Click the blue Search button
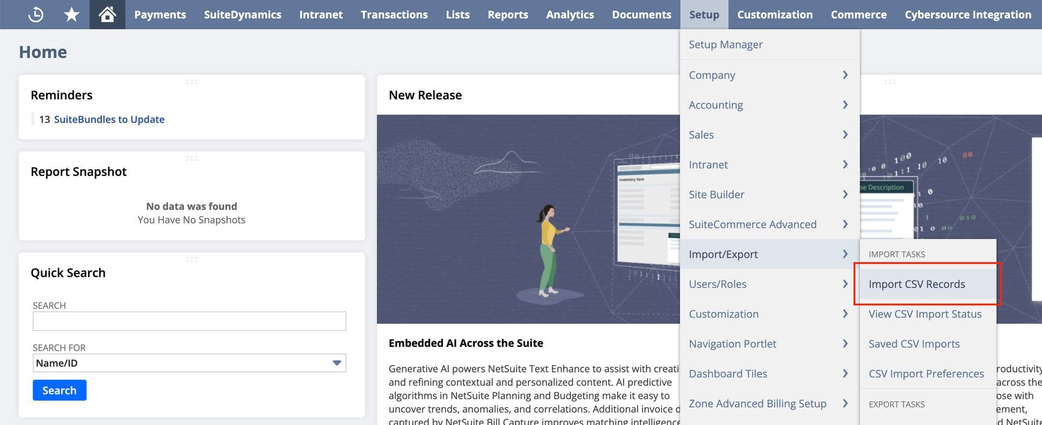This screenshot has width=1042, height=425. tap(60, 390)
